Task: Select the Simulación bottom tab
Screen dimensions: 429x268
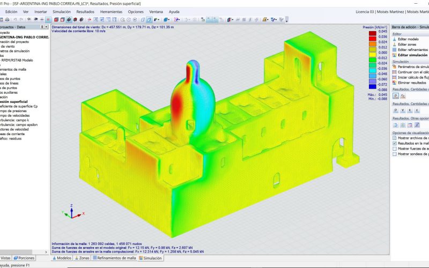Action: point(151,258)
